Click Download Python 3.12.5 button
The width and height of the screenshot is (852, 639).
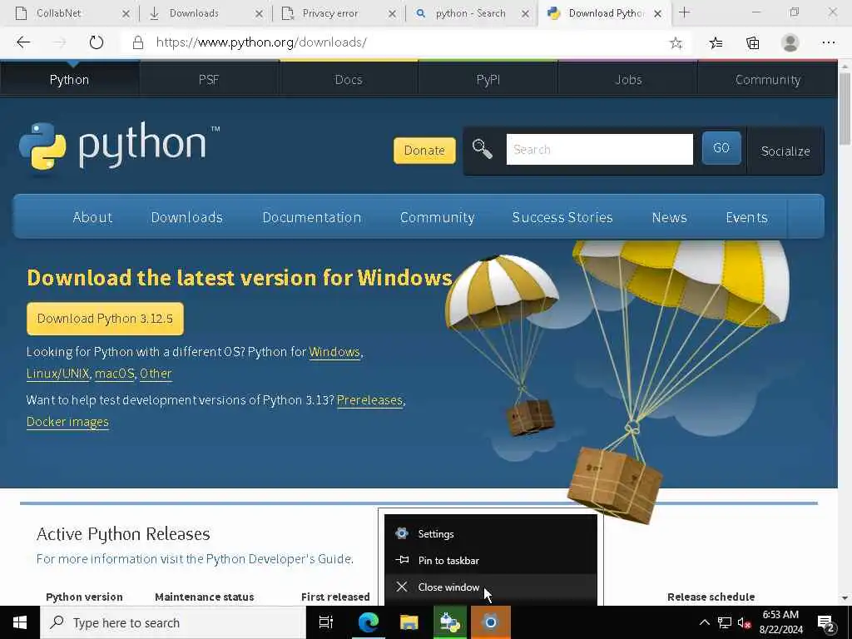click(x=105, y=319)
